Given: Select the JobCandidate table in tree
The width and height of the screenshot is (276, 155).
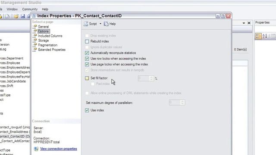Looking at the screenshot, I should click(x=13, y=81).
